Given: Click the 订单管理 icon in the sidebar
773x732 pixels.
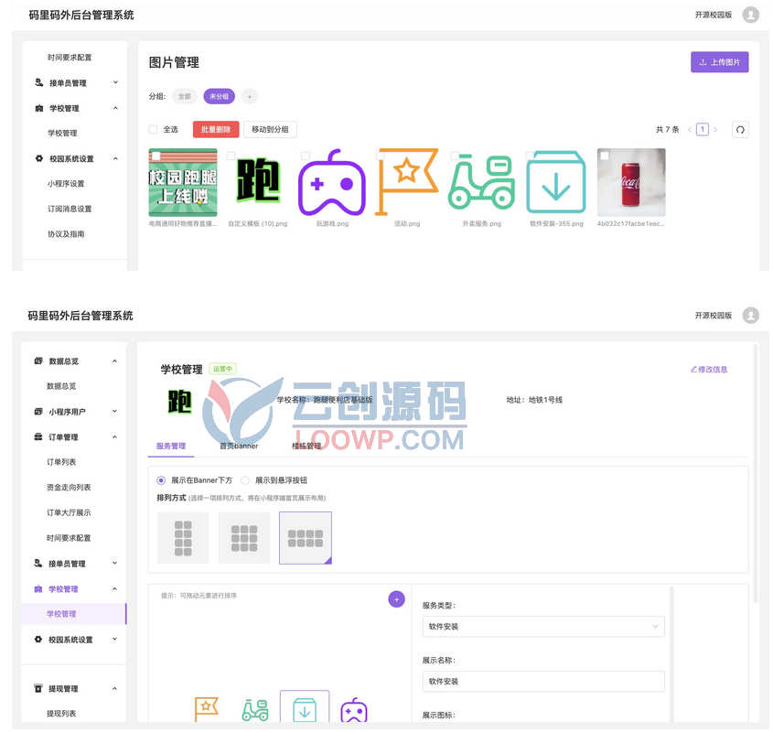Looking at the screenshot, I should (x=38, y=437).
